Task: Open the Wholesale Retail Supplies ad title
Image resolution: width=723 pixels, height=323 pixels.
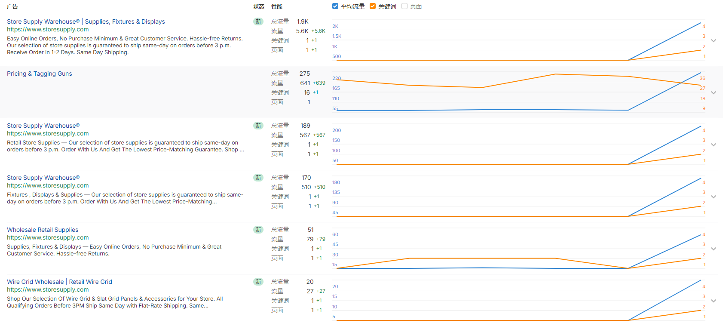Action: click(43, 230)
